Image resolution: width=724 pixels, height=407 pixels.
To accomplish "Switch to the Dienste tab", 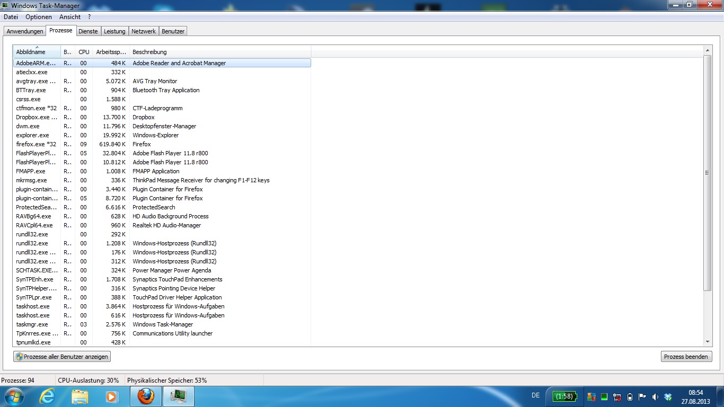I will click(x=88, y=31).
